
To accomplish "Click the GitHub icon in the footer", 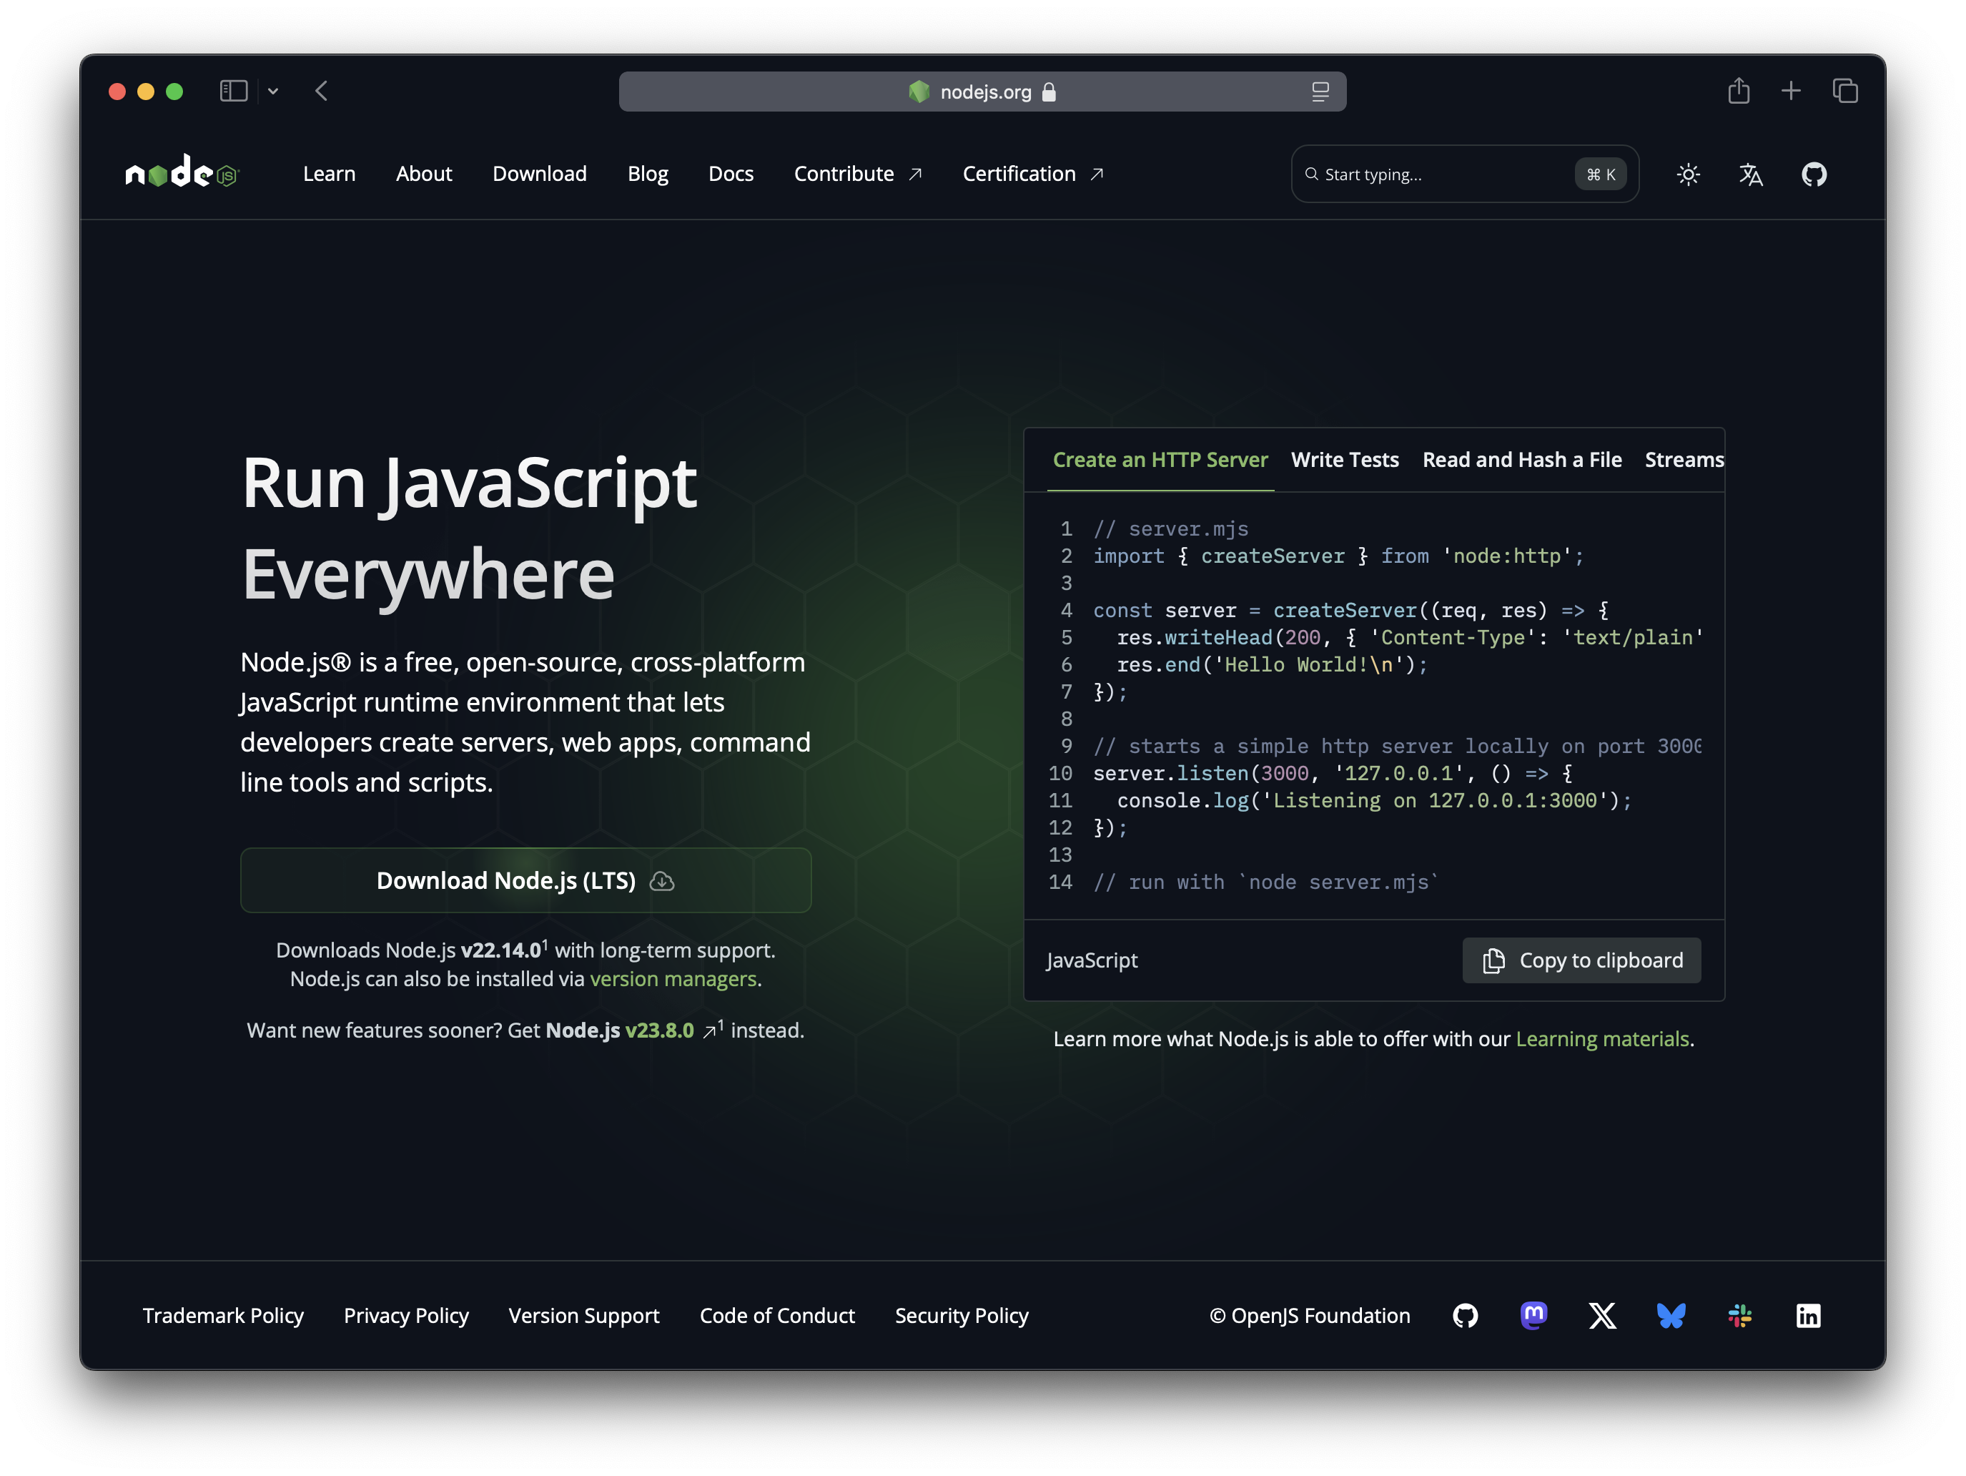I will [1465, 1315].
